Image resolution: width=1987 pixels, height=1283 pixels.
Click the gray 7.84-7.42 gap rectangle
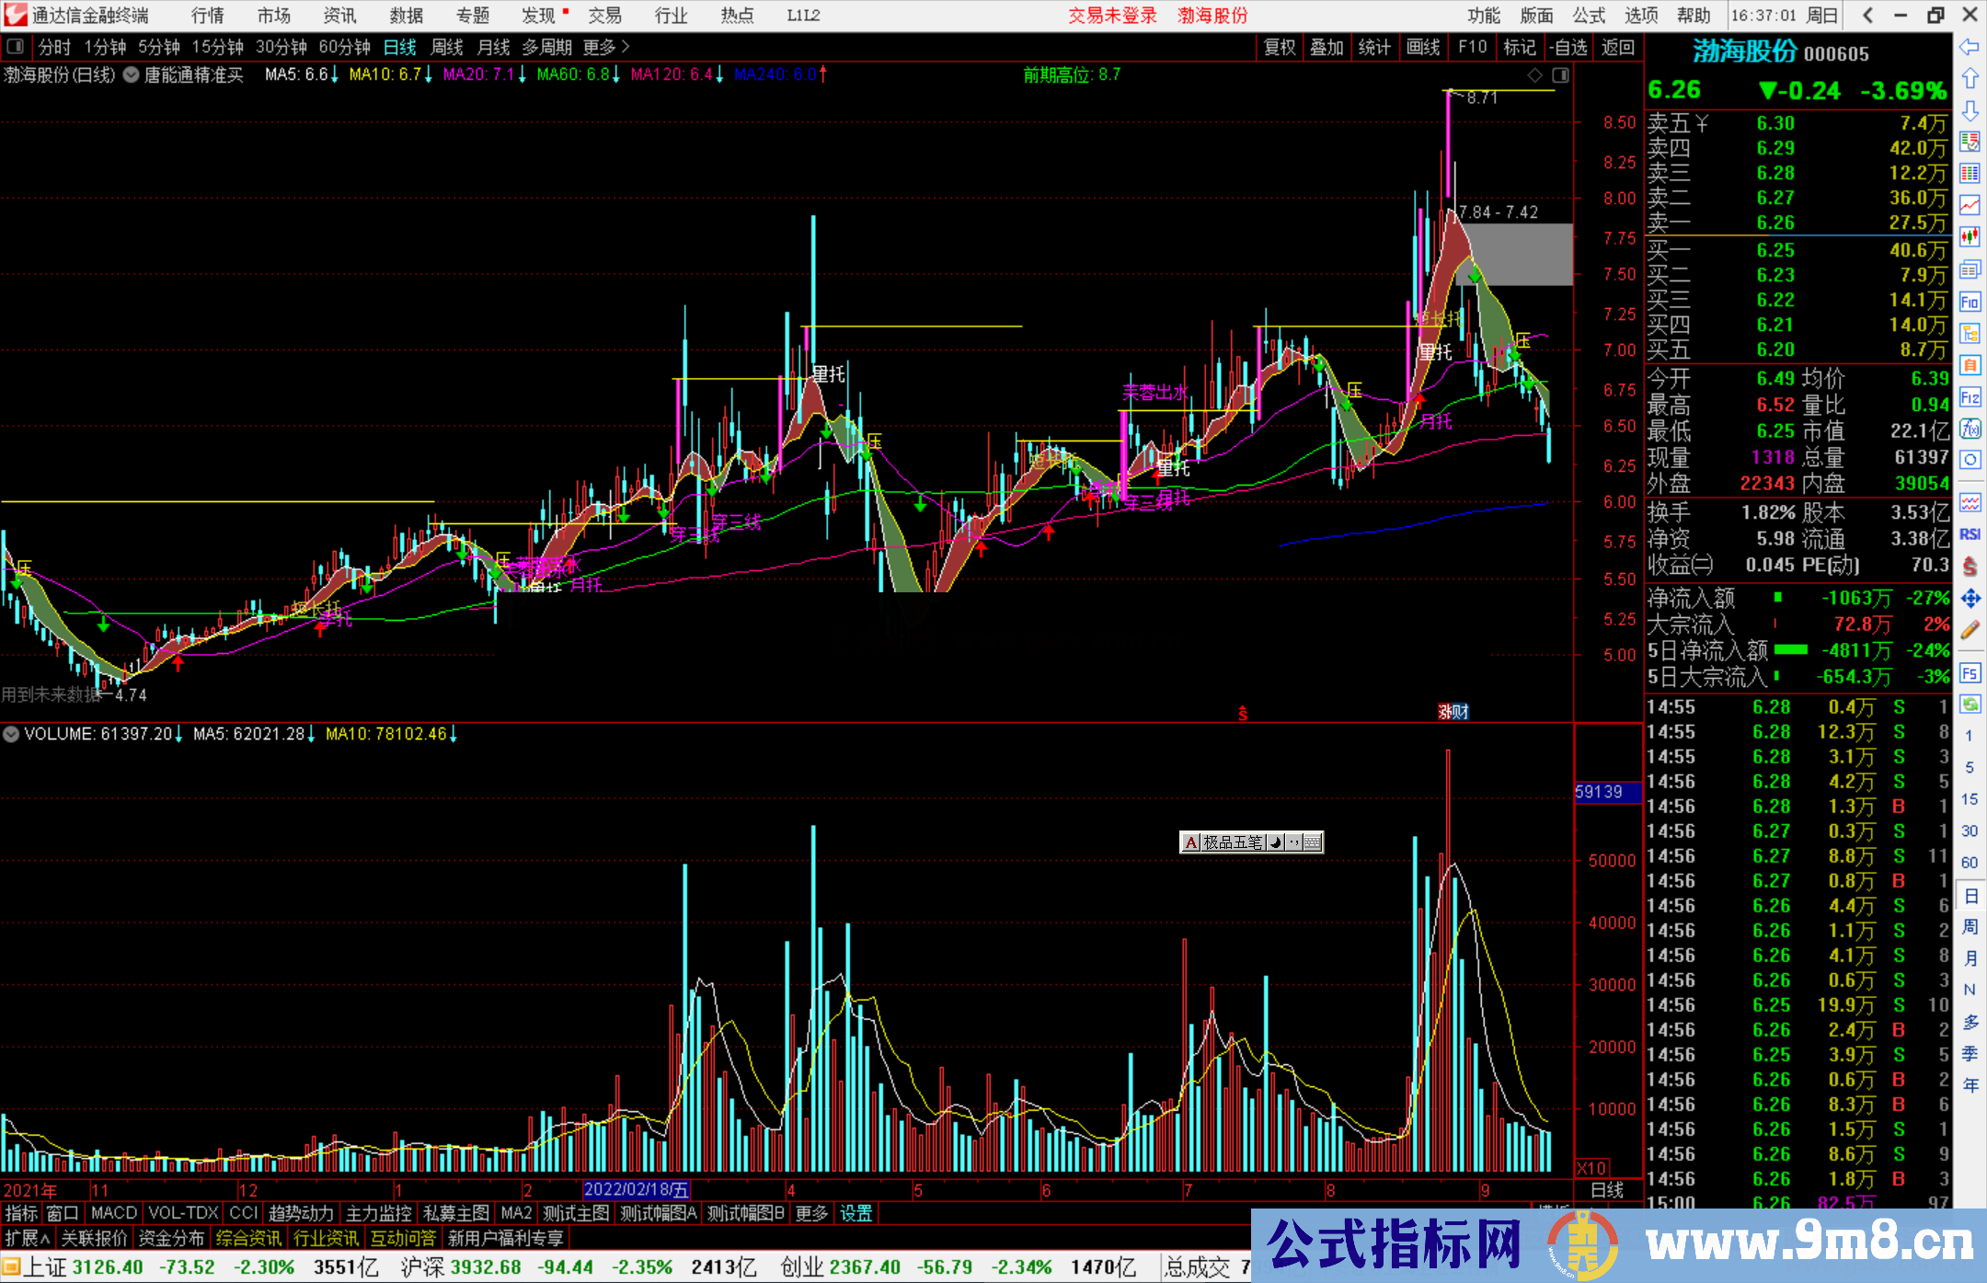[1525, 255]
